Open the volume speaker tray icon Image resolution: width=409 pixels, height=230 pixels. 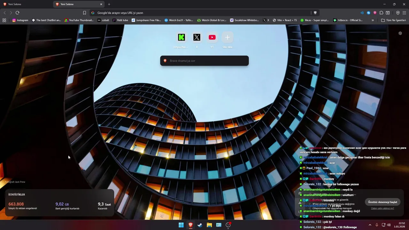tap(389, 225)
